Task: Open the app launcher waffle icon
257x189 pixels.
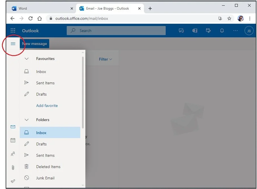Action: tap(13, 31)
